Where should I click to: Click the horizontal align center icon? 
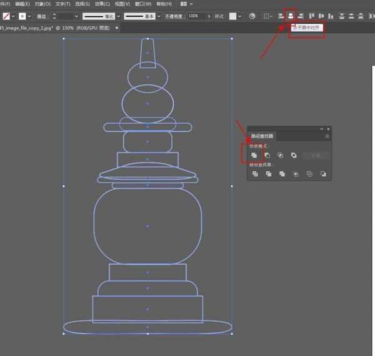pos(290,16)
